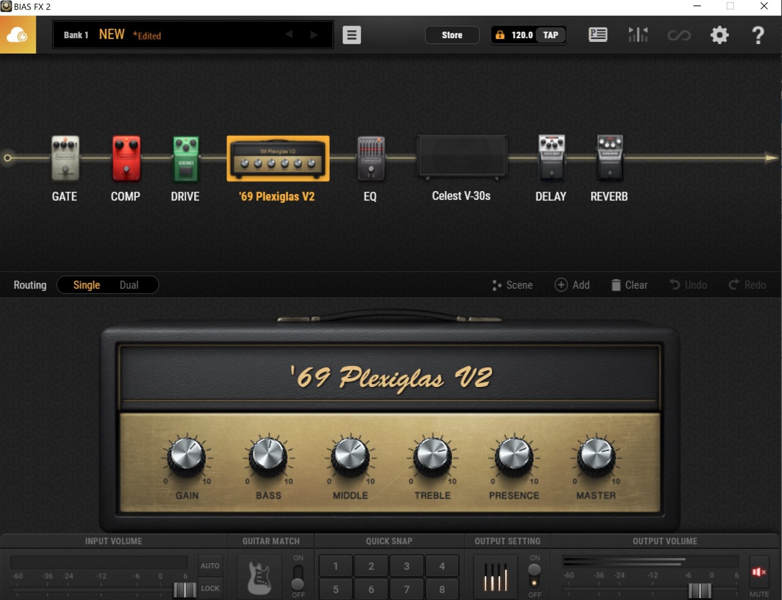This screenshot has height=600, width=782.
Task: Select the '69 Plexiglas V2 amp thumbnail
Action: coord(278,159)
